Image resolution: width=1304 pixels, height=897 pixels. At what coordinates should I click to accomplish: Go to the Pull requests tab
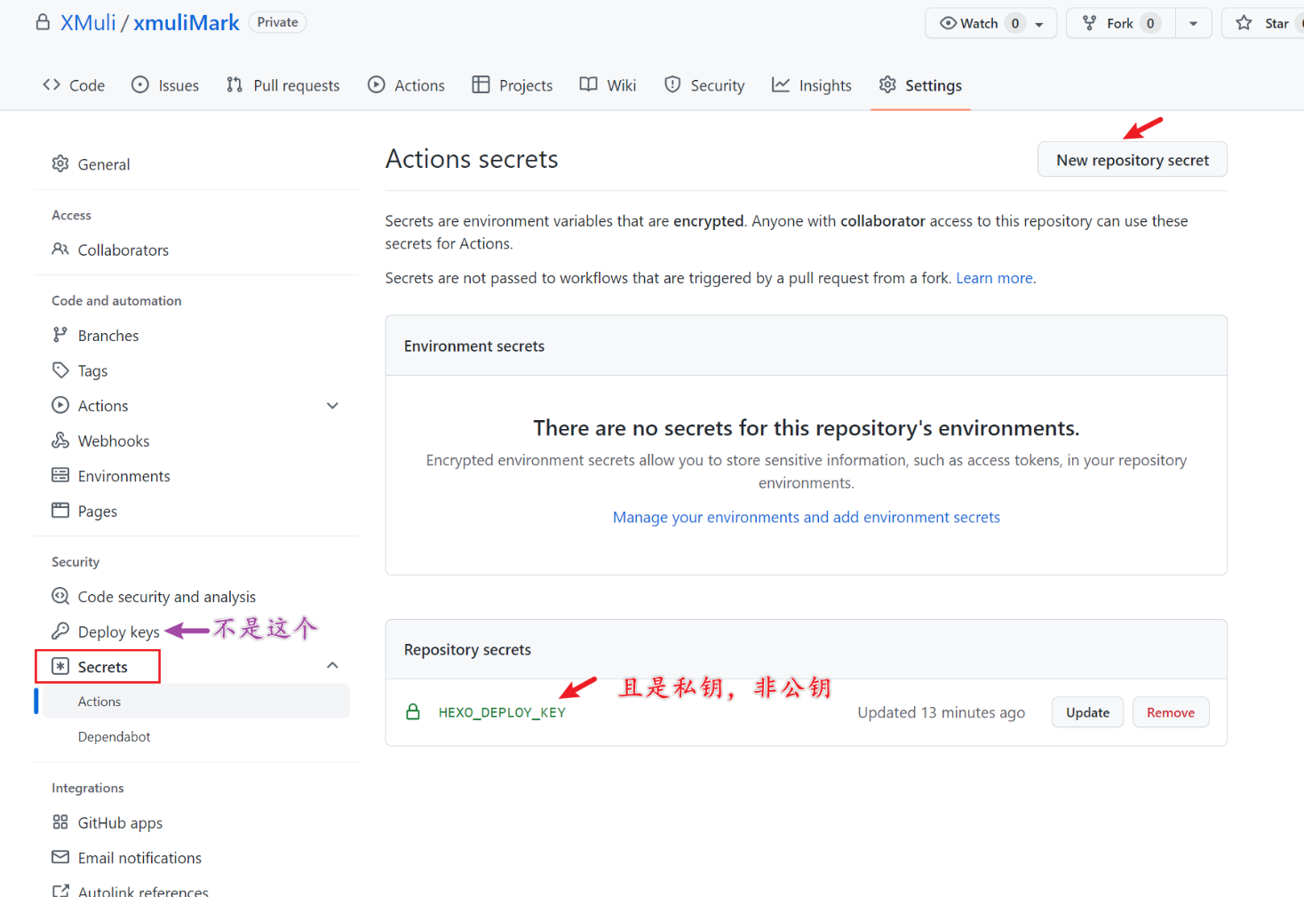283,85
